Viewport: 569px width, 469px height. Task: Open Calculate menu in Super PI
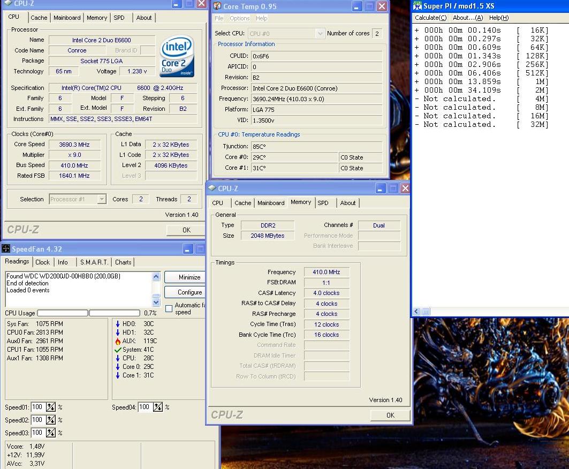[x=430, y=18]
